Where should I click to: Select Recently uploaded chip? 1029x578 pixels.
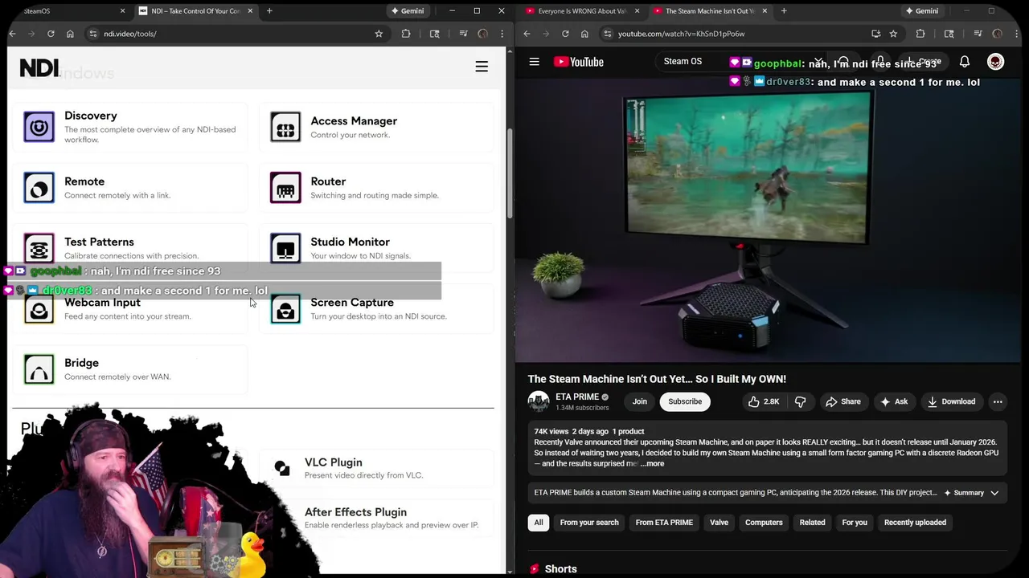coord(915,523)
